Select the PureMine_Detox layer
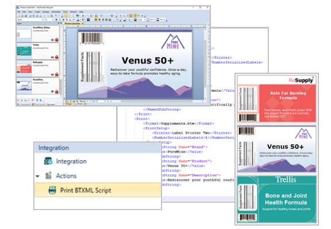This screenshot has width=331, height=229. [38, 34]
